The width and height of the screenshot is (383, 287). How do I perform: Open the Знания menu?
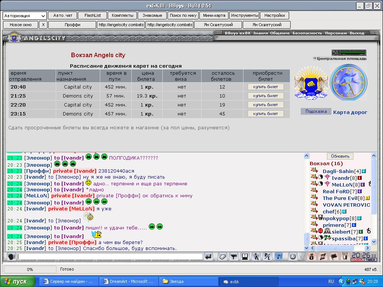(x=260, y=33)
